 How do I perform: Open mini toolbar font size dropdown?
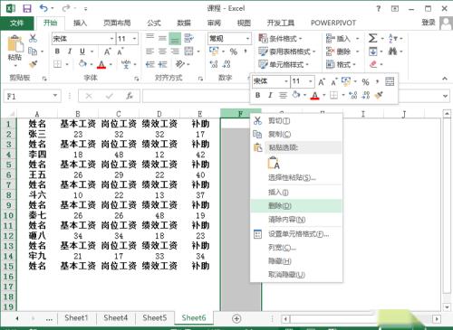point(310,81)
